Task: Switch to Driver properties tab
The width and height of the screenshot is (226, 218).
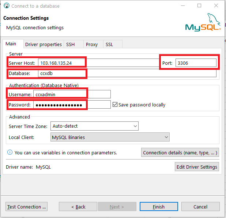Action: tap(43, 44)
